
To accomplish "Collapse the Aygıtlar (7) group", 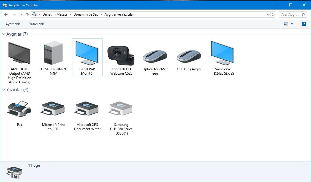I will pyautogui.click(x=3, y=34).
